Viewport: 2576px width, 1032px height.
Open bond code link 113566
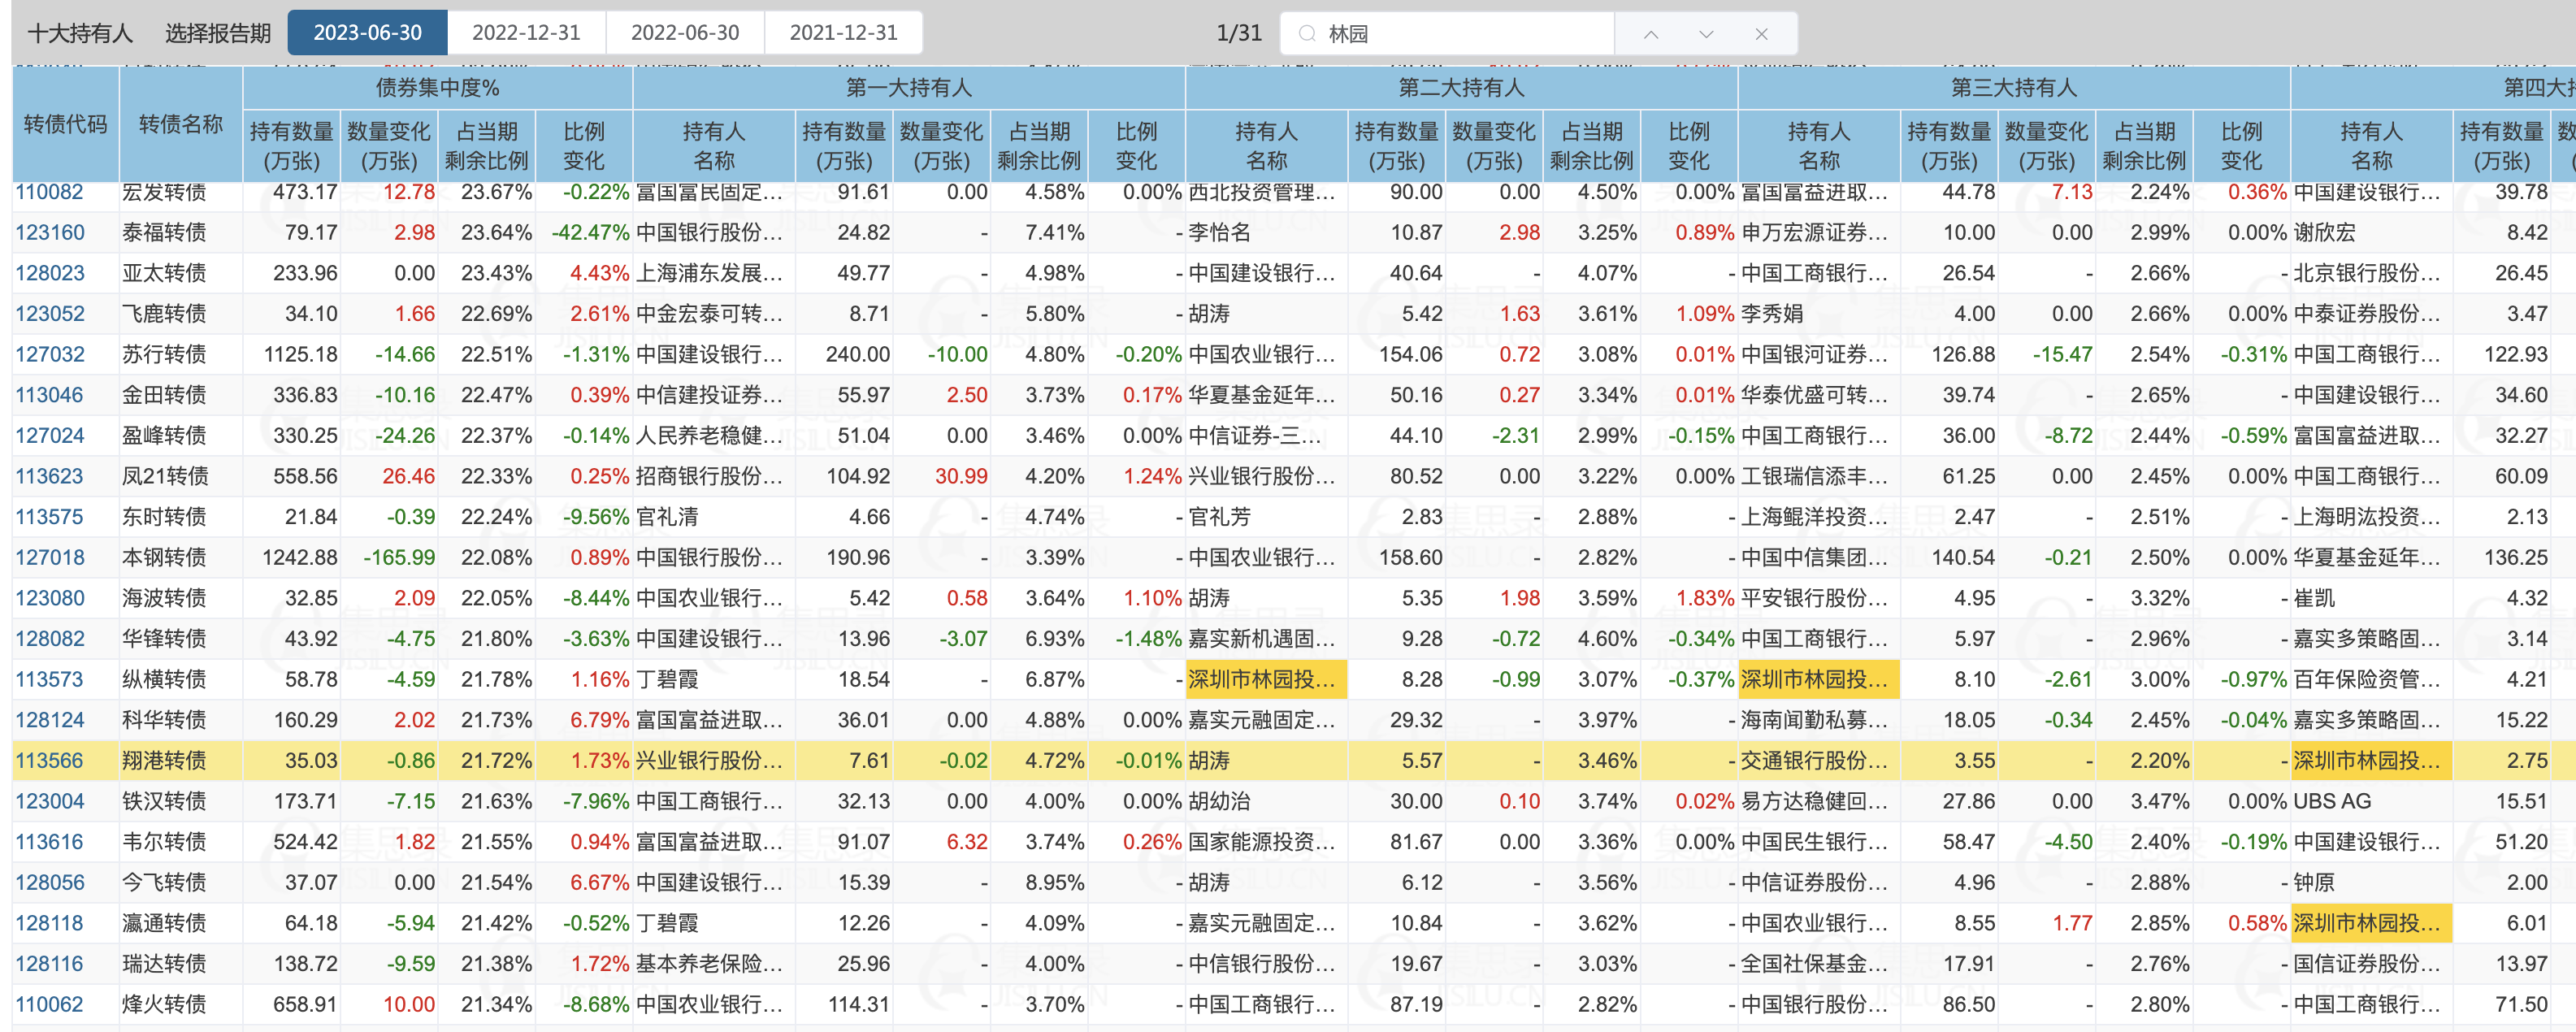coord(49,761)
